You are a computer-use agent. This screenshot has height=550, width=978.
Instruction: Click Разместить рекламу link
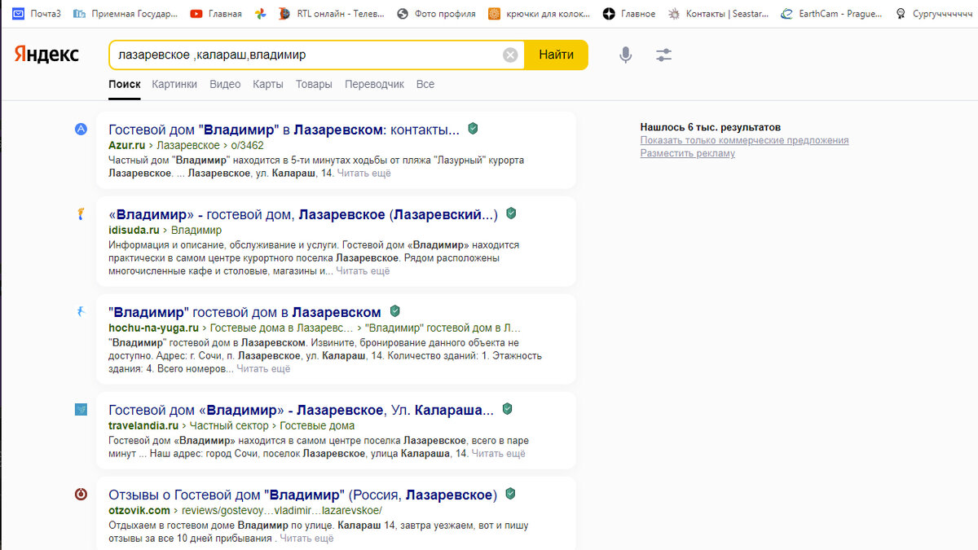click(687, 153)
